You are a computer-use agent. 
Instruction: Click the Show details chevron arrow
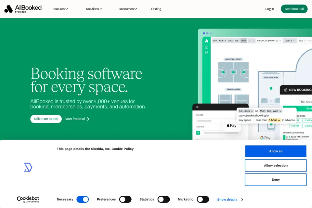point(242,200)
